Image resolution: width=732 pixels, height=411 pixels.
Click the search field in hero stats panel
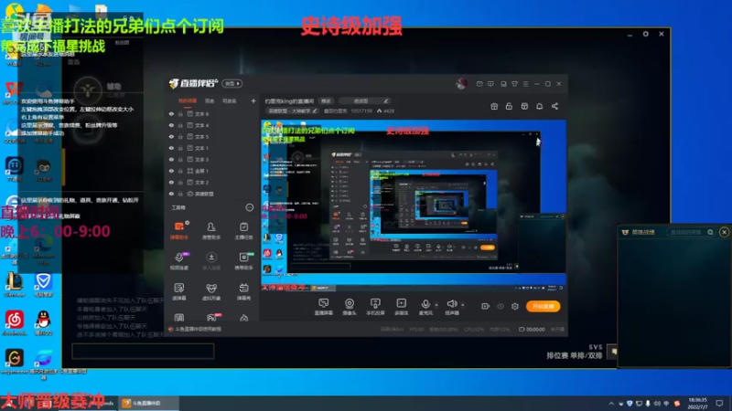coord(691,232)
